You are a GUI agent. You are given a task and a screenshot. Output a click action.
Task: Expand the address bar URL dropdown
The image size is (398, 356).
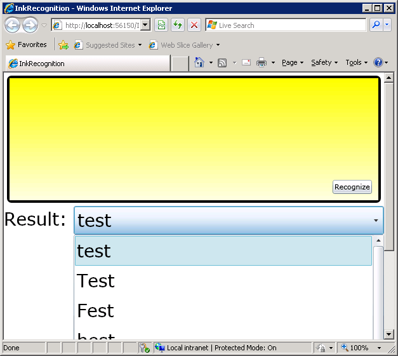145,25
